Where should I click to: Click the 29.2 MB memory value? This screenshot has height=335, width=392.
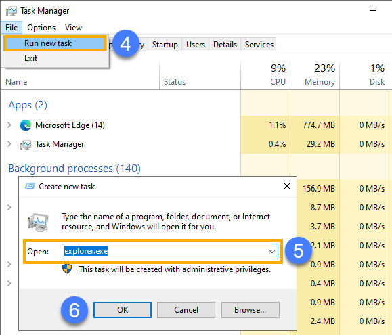tap(321, 144)
